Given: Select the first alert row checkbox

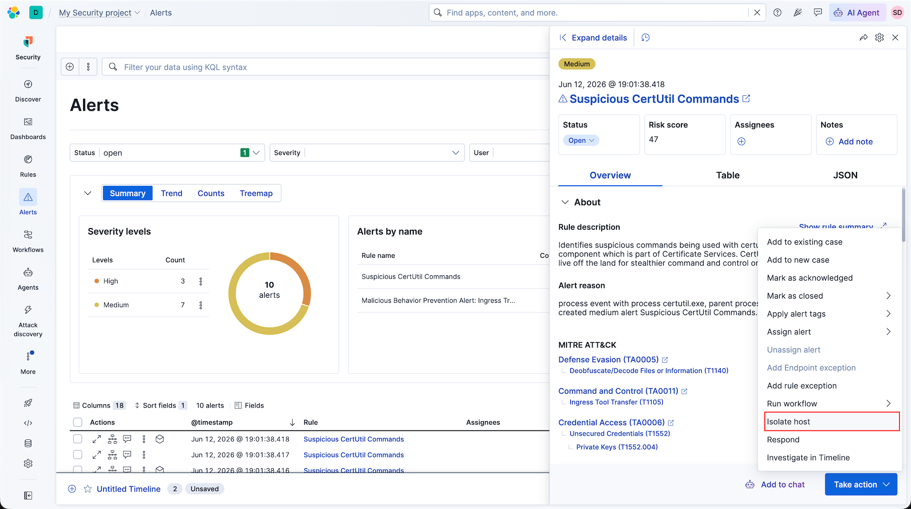Looking at the screenshot, I should [78, 439].
